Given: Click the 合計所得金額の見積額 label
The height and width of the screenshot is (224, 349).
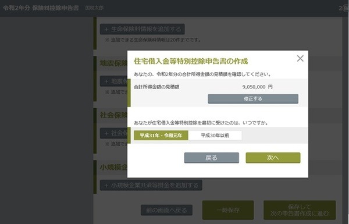Looking at the screenshot, I should (156, 87).
